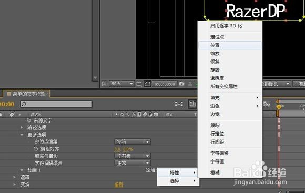Click the 0.0, 0.0% 编组对齐 value
The height and width of the screenshot is (193, 305).
[x=124, y=149]
